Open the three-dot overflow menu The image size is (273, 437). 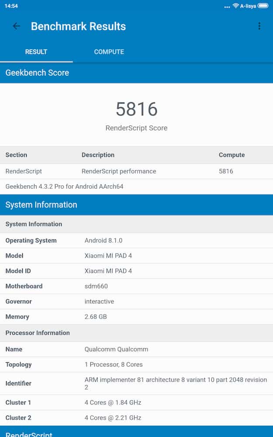pyautogui.click(x=259, y=26)
